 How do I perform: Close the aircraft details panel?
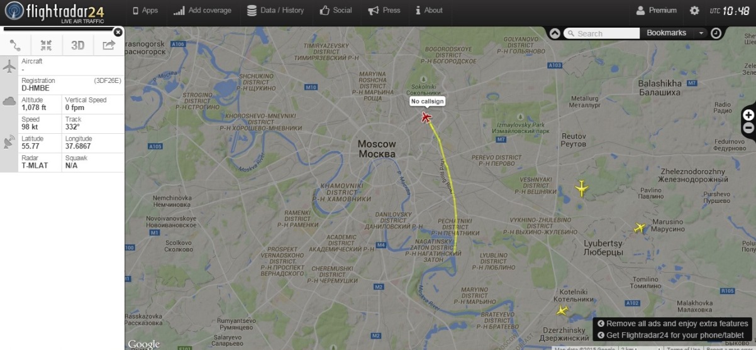[118, 32]
